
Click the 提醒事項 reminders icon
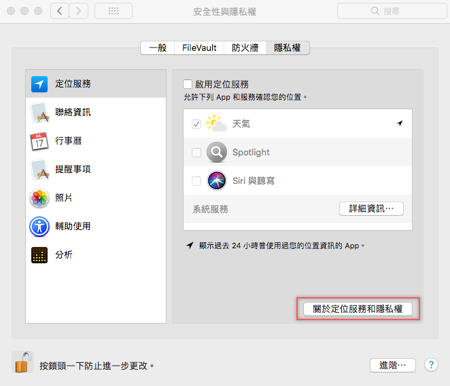click(39, 169)
